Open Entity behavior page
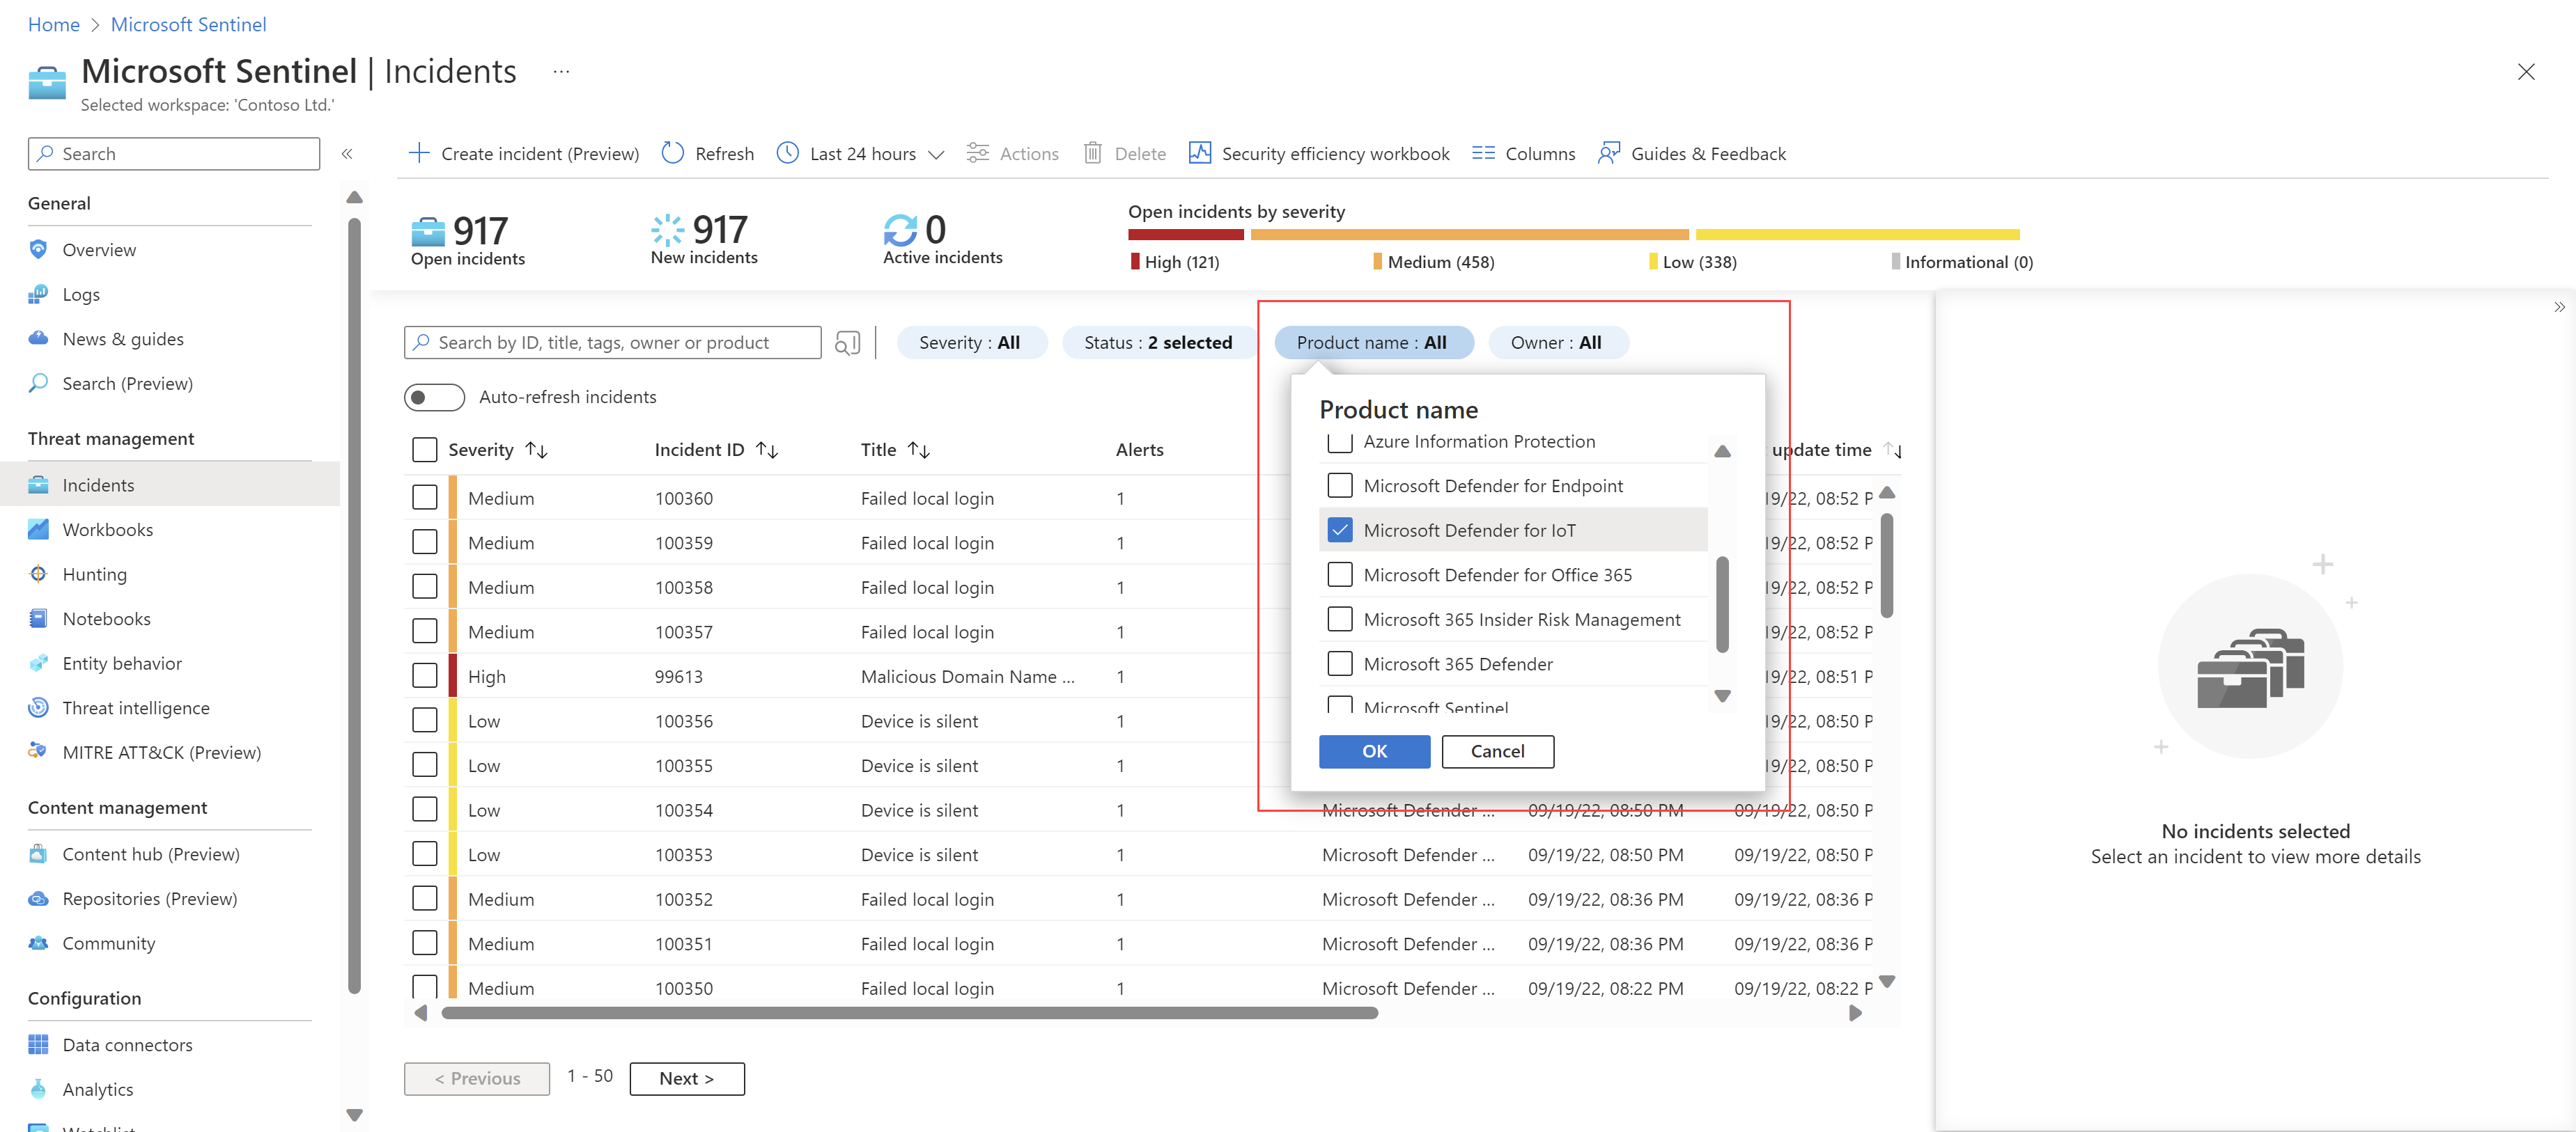The width and height of the screenshot is (2576, 1132). [x=121, y=662]
